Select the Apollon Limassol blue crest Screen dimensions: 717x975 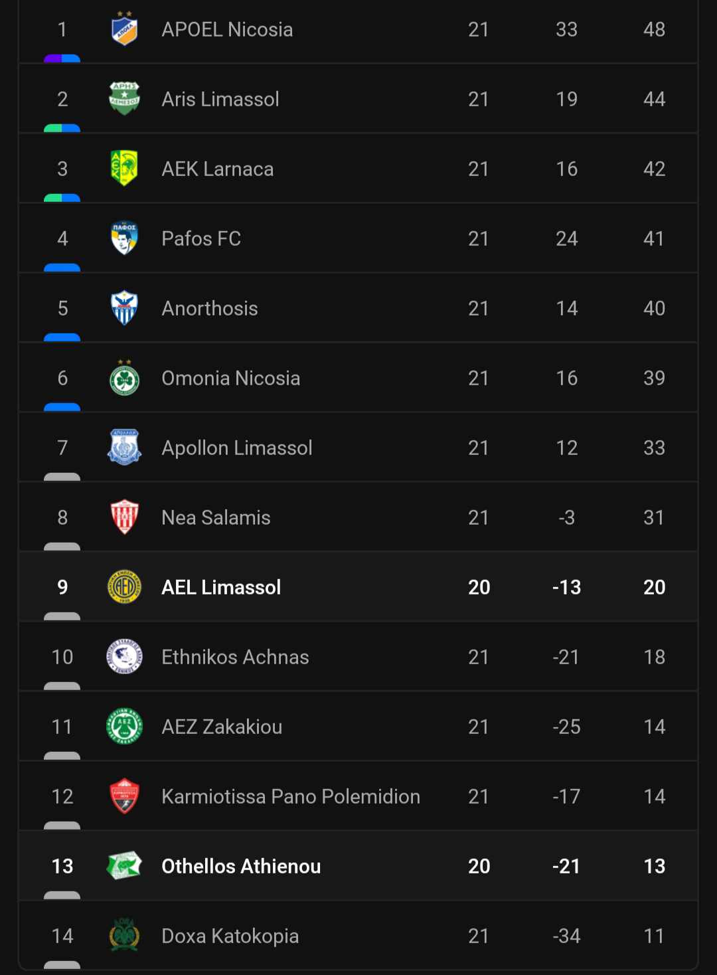(124, 447)
